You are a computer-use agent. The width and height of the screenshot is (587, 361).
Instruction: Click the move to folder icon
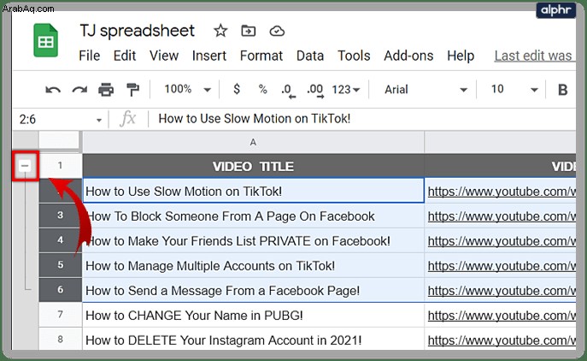248,31
